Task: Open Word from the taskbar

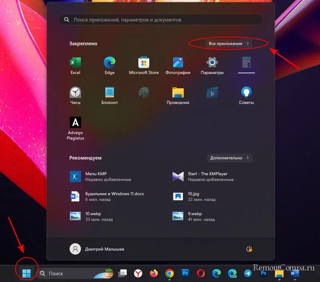Action: click(295, 274)
